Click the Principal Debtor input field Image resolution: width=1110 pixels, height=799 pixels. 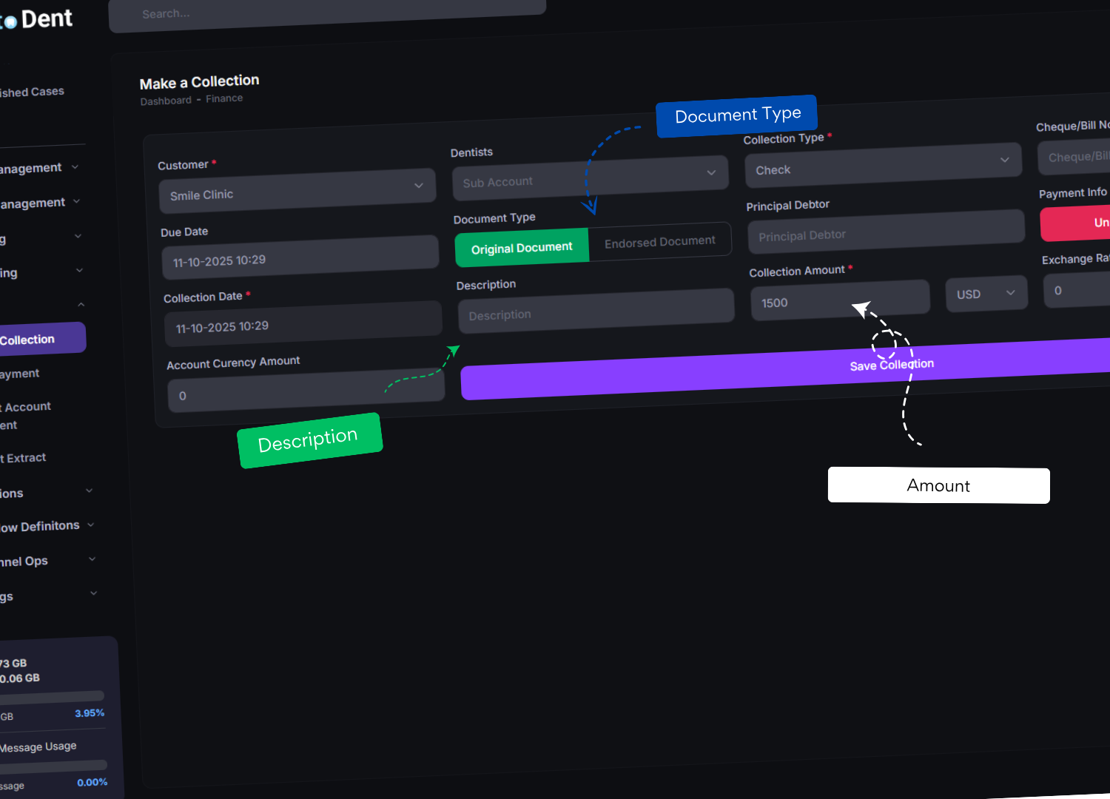click(x=885, y=230)
